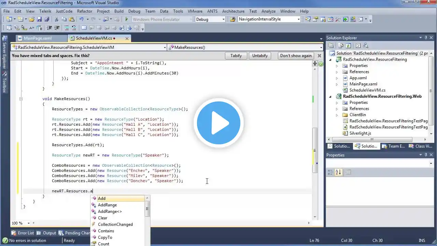Image resolution: width=437 pixels, height=246 pixels.
Task: Select AddRange in the IntelliSense list
Action: click(x=107, y=205)
